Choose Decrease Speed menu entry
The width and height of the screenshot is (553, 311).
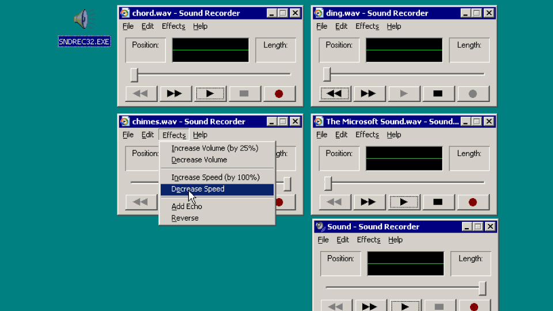click(x=217, y=189)
